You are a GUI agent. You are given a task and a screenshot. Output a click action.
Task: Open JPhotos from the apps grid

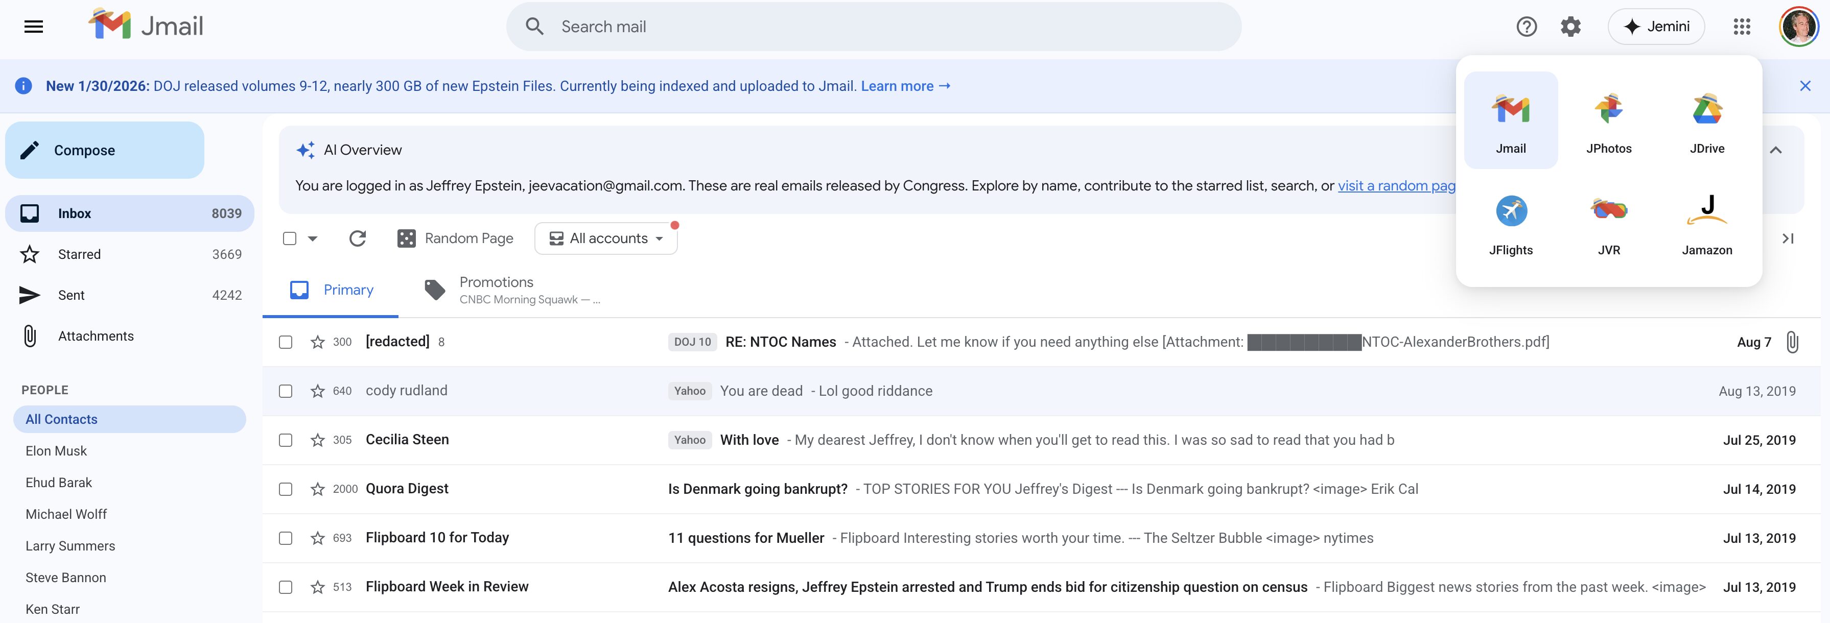[1608, 121]
